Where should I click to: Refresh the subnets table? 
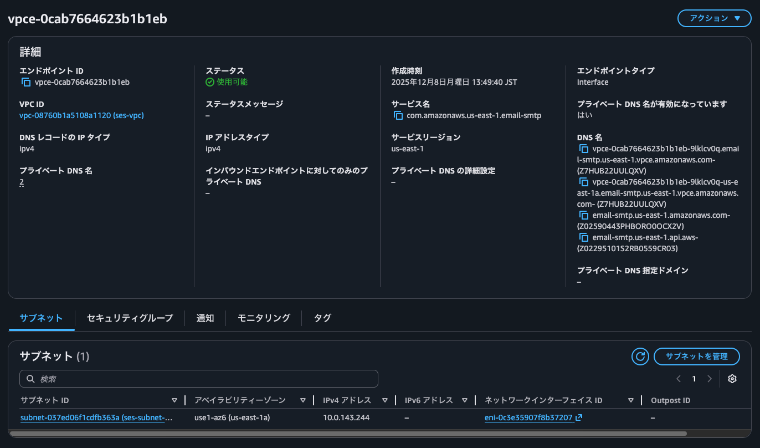click(640, 357)
